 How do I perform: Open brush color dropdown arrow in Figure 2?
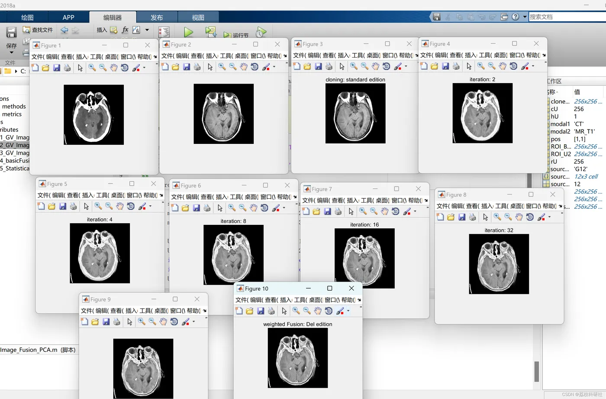[274, 67]
